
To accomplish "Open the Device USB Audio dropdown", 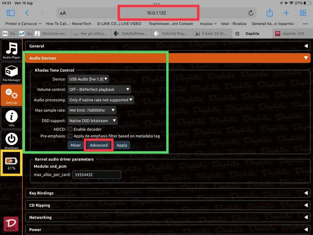I will pyautogui.click(x=88, y=79).
